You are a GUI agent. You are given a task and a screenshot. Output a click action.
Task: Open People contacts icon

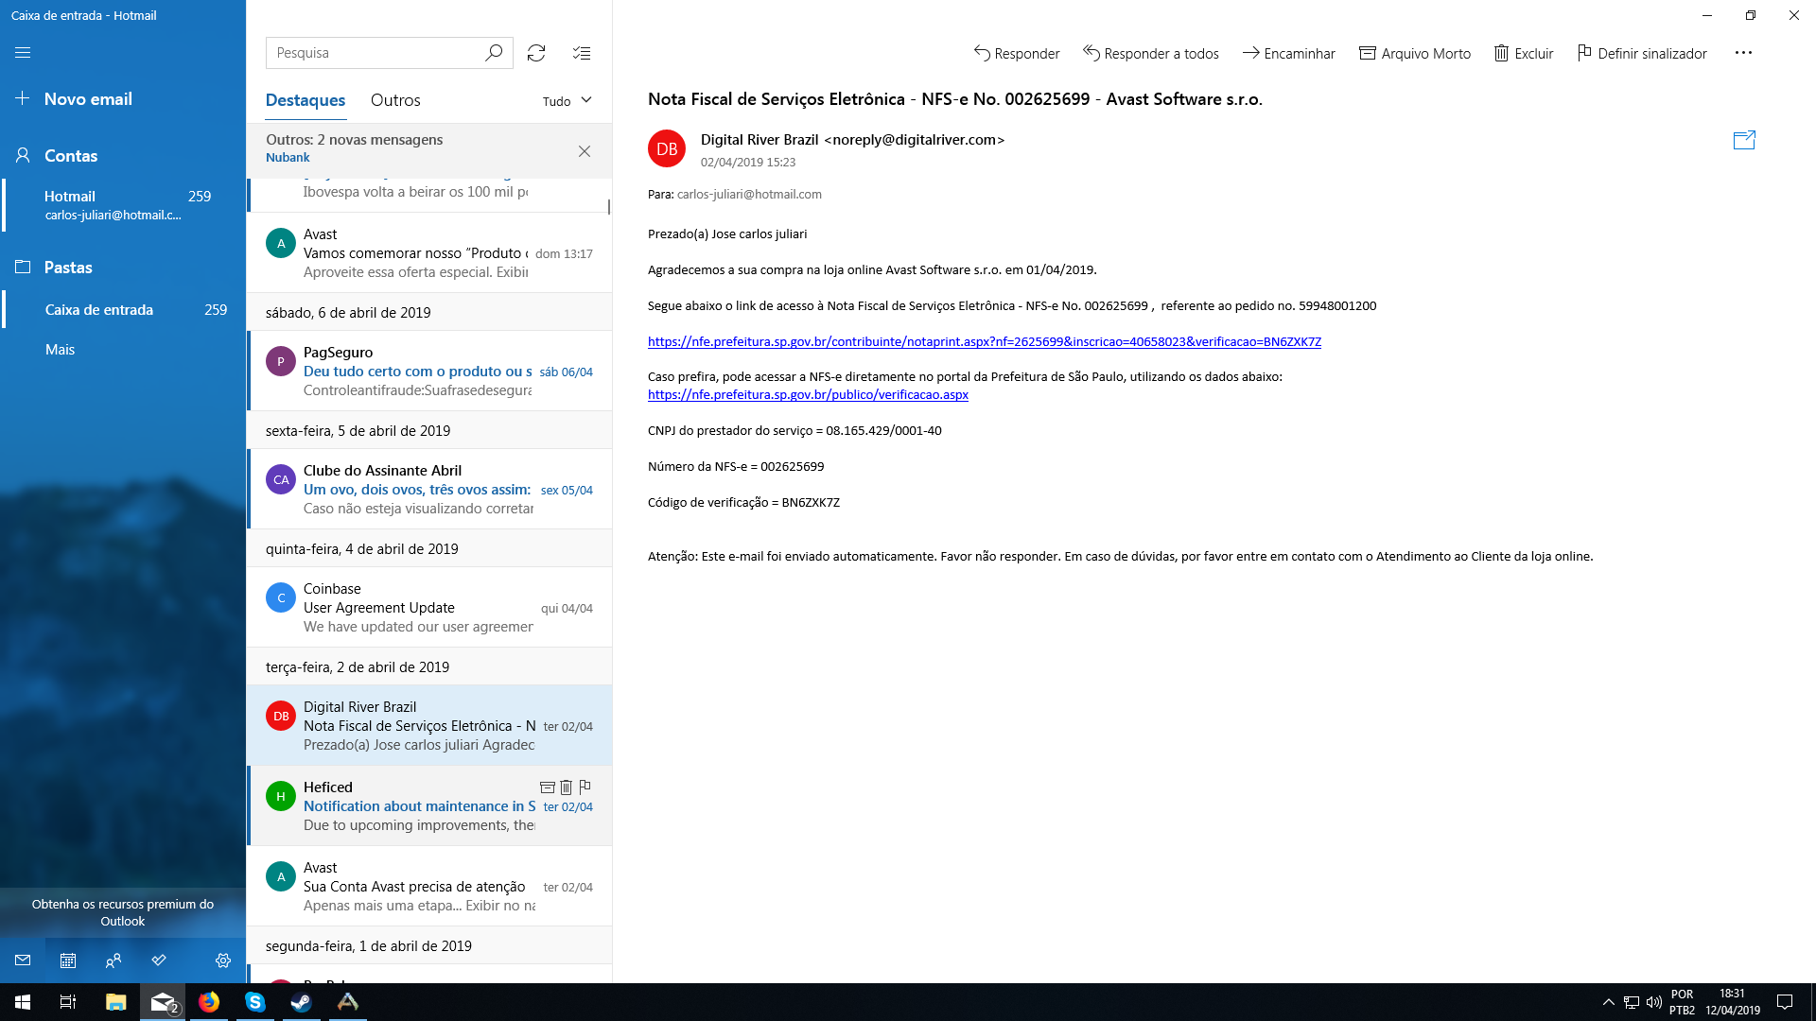pos(113,960)
